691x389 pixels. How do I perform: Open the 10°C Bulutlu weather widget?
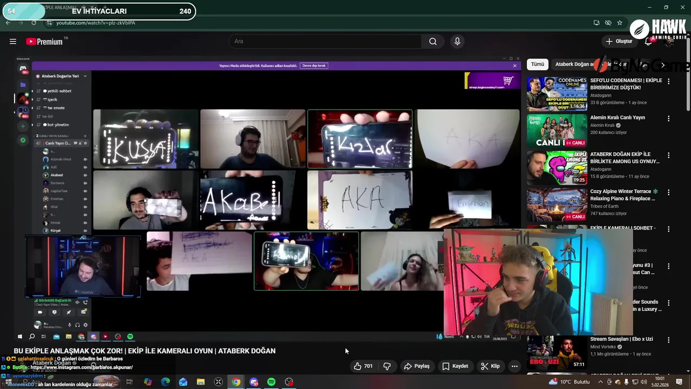click(x=568, y=382)
